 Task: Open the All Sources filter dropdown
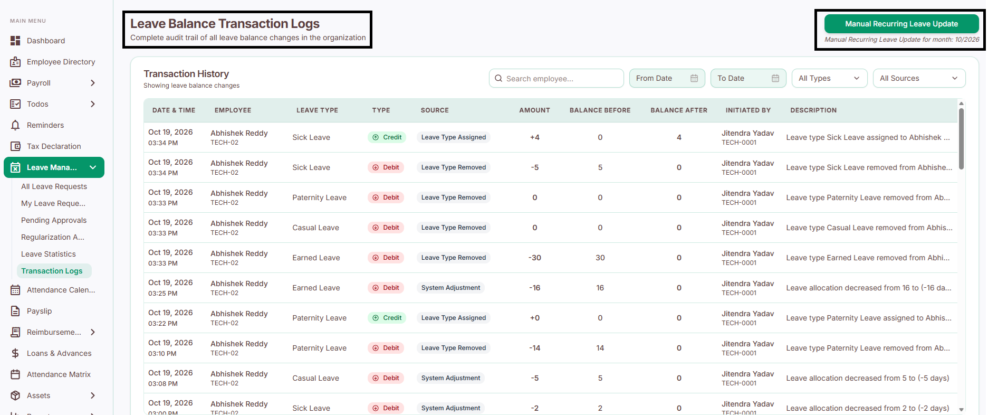point(919,78)
